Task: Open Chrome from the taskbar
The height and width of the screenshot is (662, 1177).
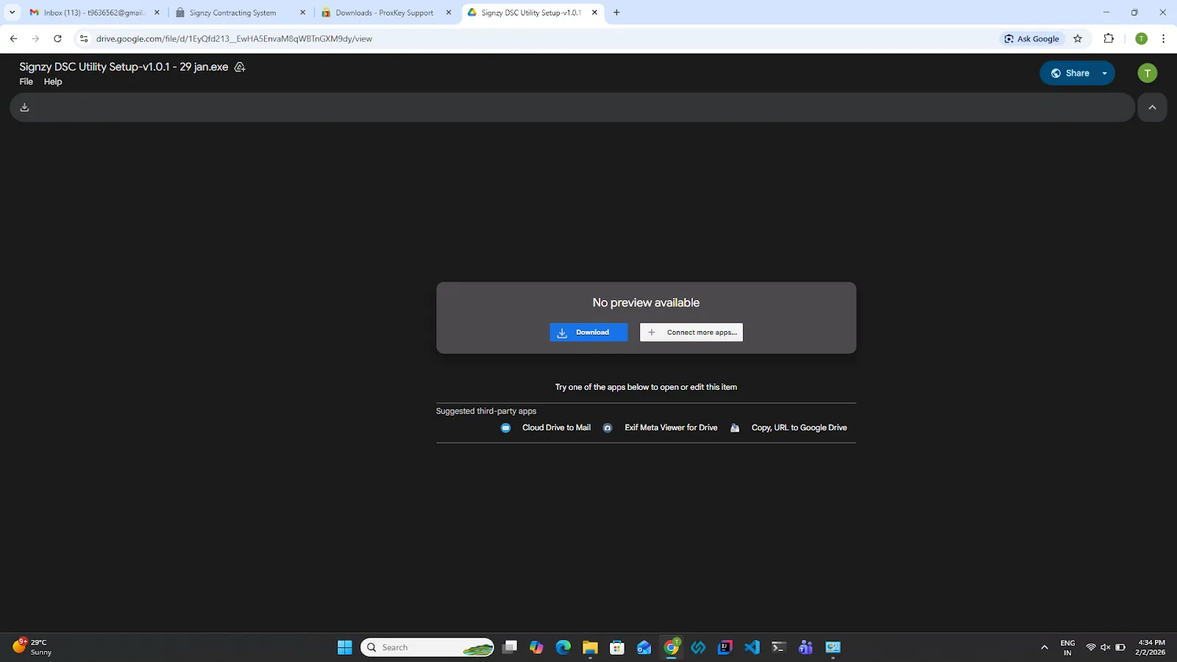Action: 672,647
